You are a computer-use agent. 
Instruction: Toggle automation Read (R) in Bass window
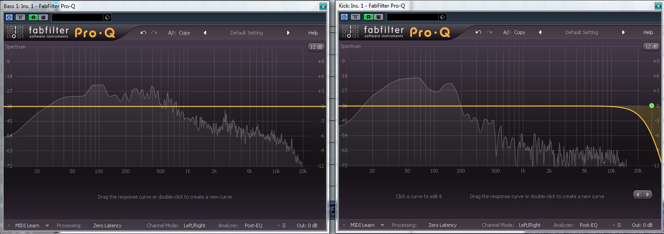(33, 17)
